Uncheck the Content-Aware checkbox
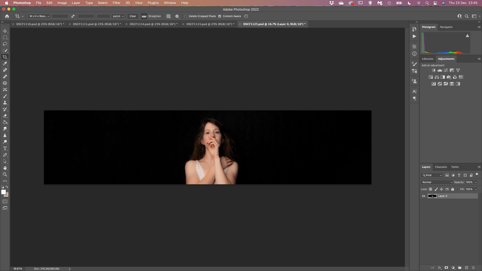The image size is (482, 271). coord(220,16)
